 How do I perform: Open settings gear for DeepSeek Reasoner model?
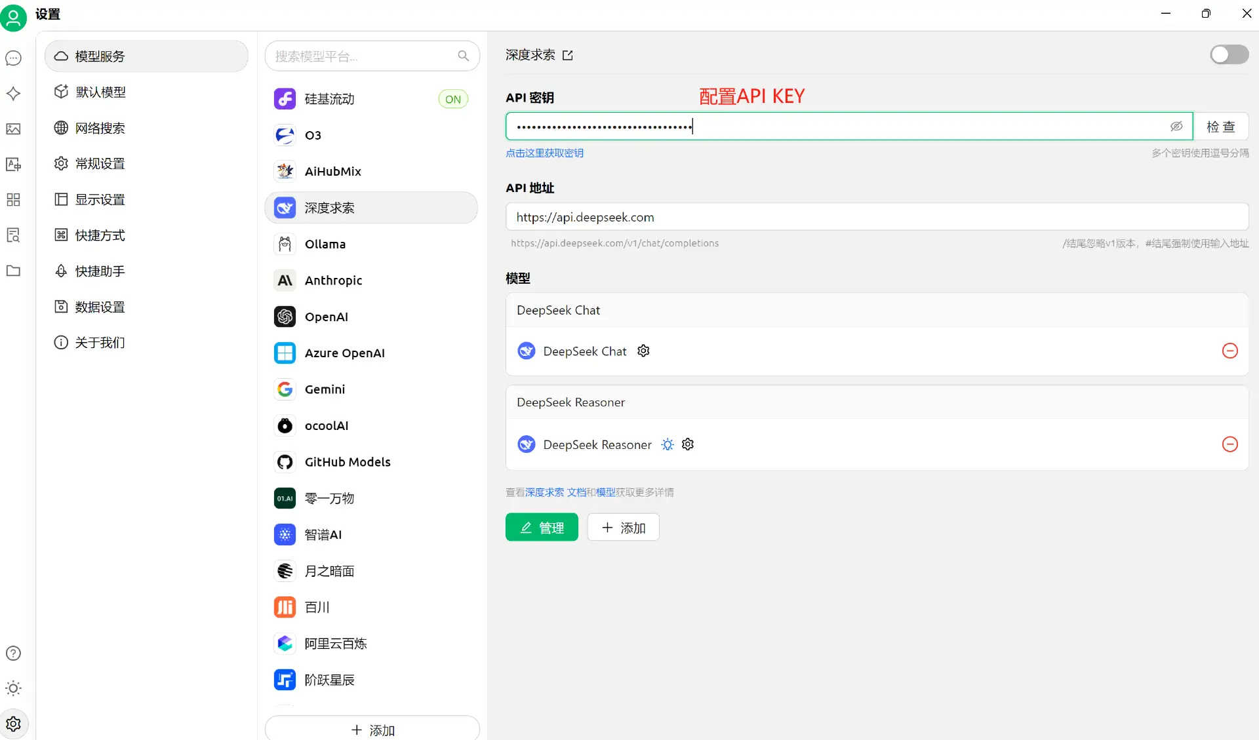688,444
